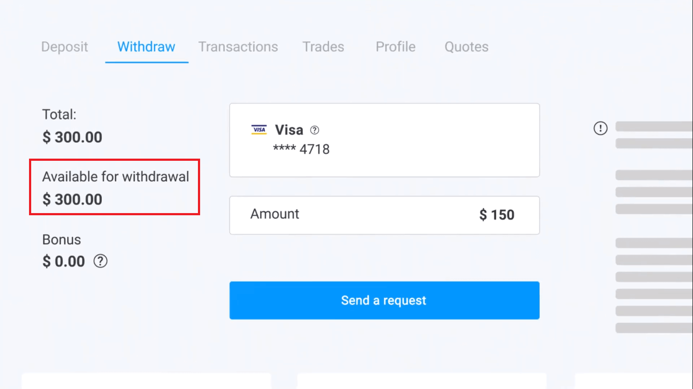Select the Visa card ending in 4718
Viewport: 693px width, 389px height.
pos(384,140)
